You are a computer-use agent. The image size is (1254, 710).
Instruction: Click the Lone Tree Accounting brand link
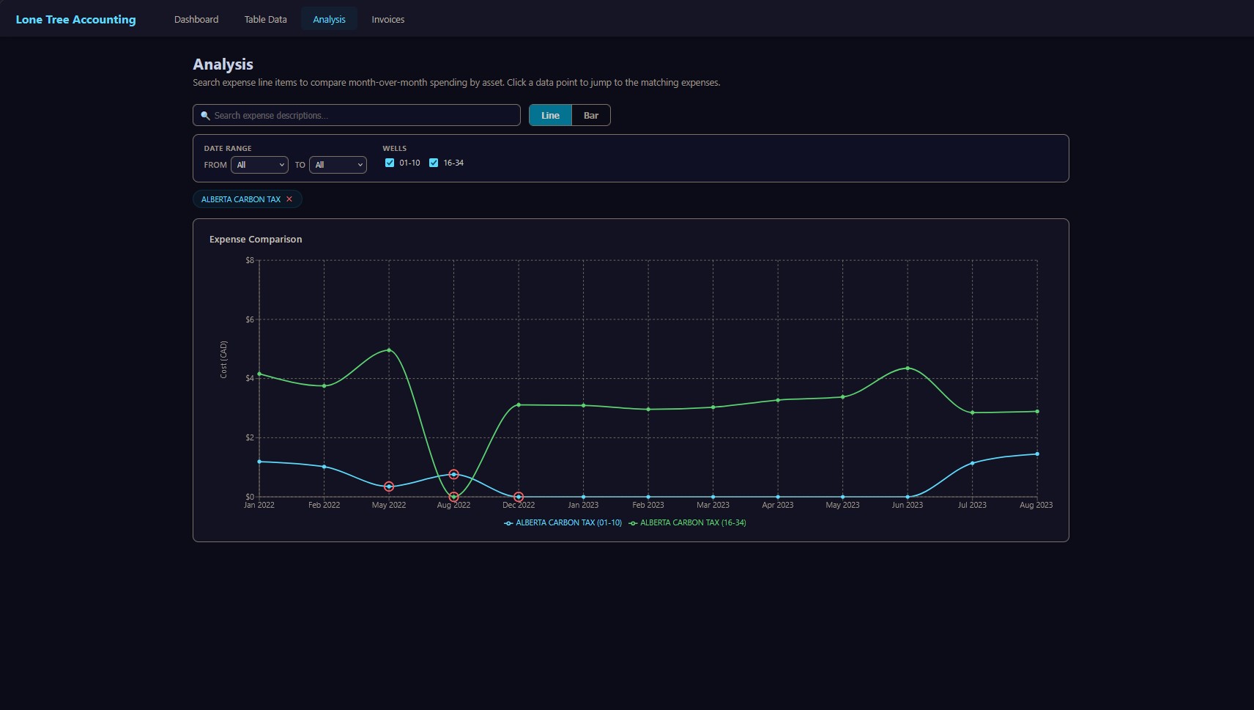76,19
